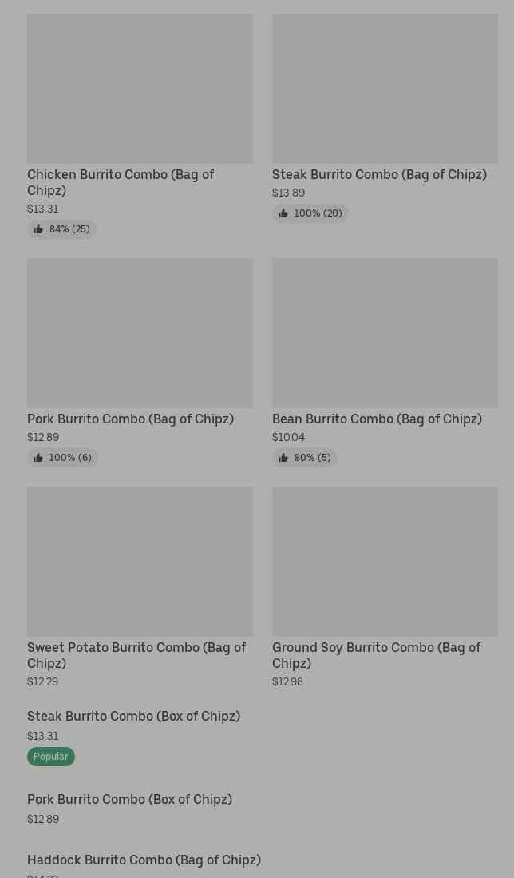The width and height of the screenshot is (514, 878).
Task: Click the Popular badge
Action: coord(51,756)
